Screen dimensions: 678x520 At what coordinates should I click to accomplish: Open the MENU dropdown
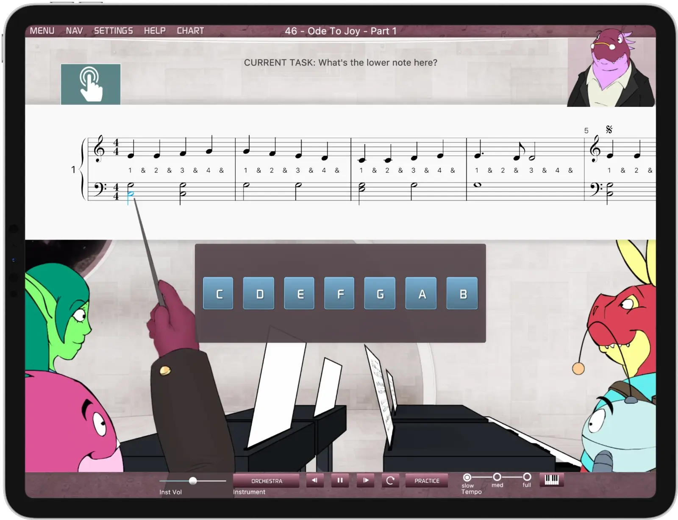(x=42, y=30)
